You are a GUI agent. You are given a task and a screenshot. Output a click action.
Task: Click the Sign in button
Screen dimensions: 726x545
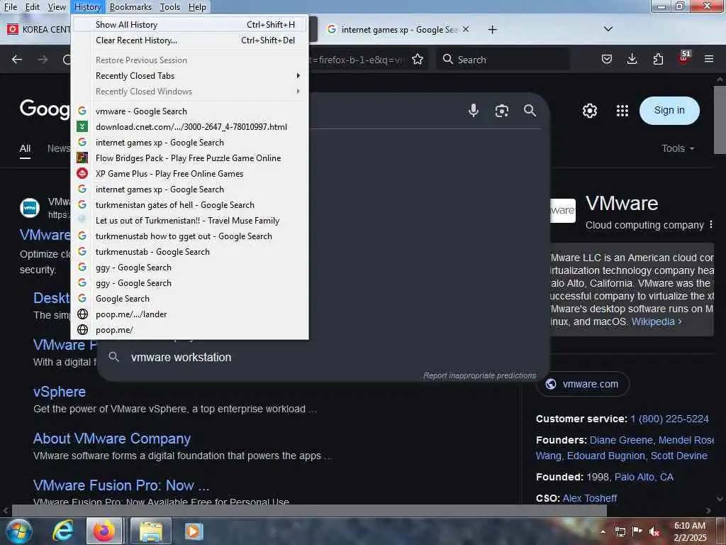click(669, 110)
